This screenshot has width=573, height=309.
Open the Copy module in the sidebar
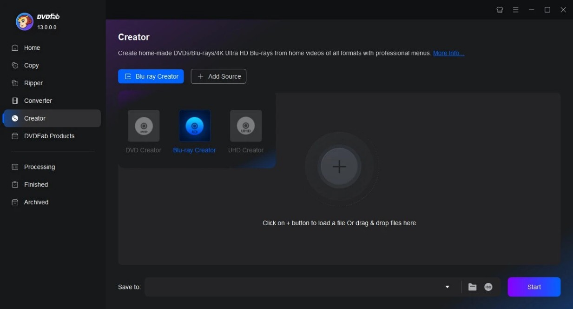pyautogui.click(x=31, y=65)
